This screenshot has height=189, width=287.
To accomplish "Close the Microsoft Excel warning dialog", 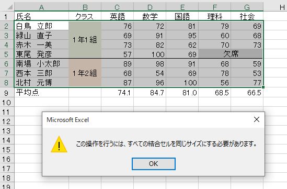I will [x=257, y=119].
